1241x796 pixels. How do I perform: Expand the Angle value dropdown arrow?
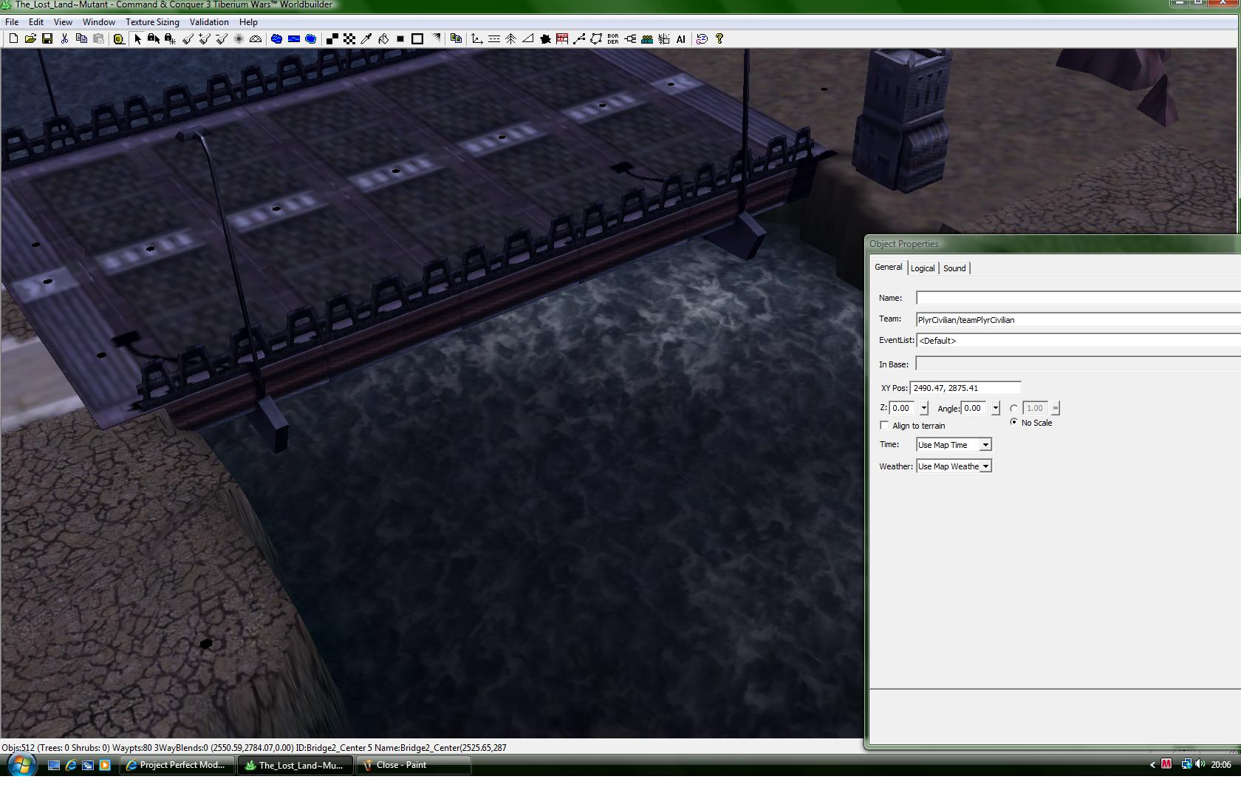pos(995,408)
